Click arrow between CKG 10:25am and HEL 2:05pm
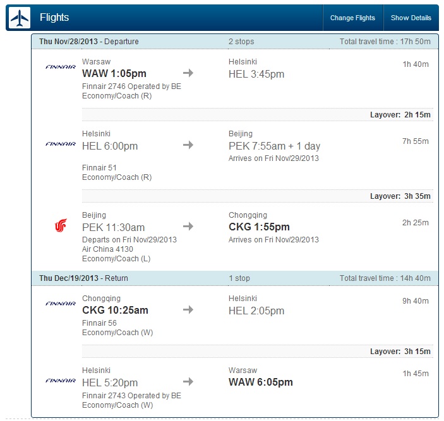The width and height of the screenshot is (444, 421). point(188,309)
